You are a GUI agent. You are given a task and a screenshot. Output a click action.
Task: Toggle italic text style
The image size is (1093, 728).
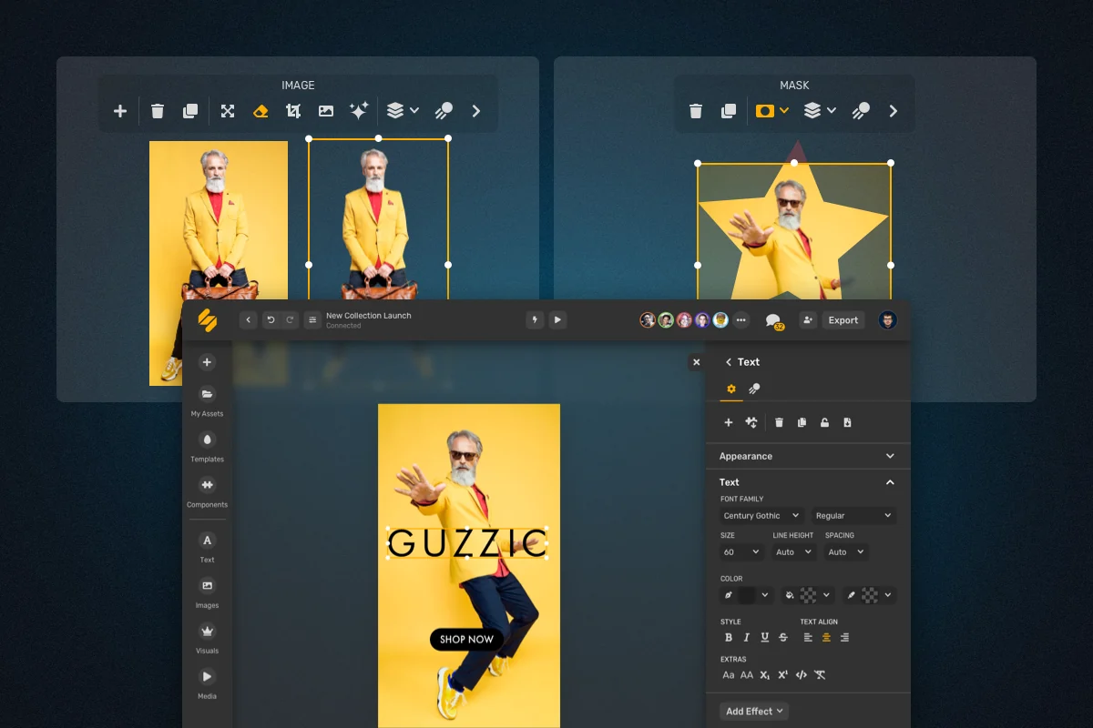point(746,638)
